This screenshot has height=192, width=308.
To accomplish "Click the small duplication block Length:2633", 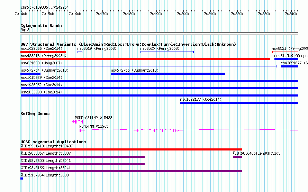I will pyautogui.click(x=21, y=179).
